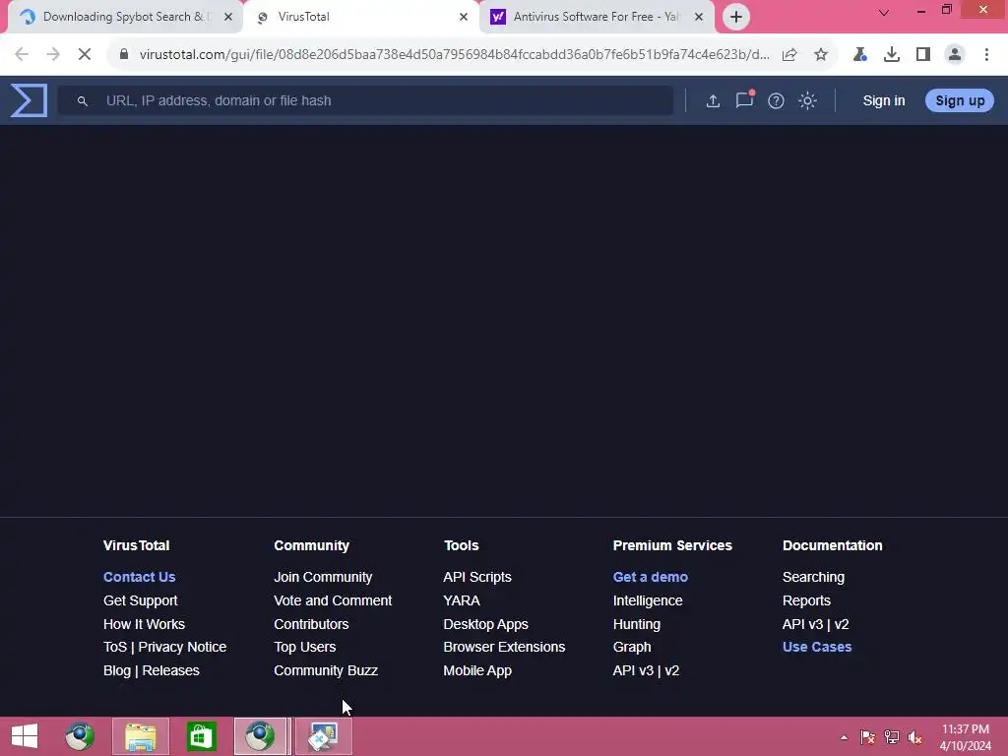Open the Windows Start menu
The width and height of the screenshot is (1008, 756).
pyautogui.click(x=25, y=736)
